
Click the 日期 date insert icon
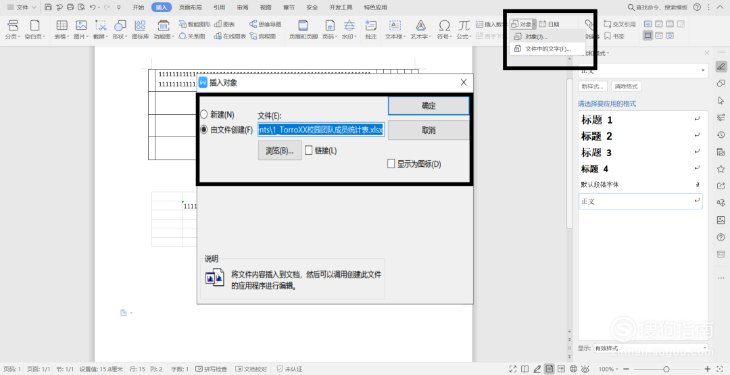(550, 24)
